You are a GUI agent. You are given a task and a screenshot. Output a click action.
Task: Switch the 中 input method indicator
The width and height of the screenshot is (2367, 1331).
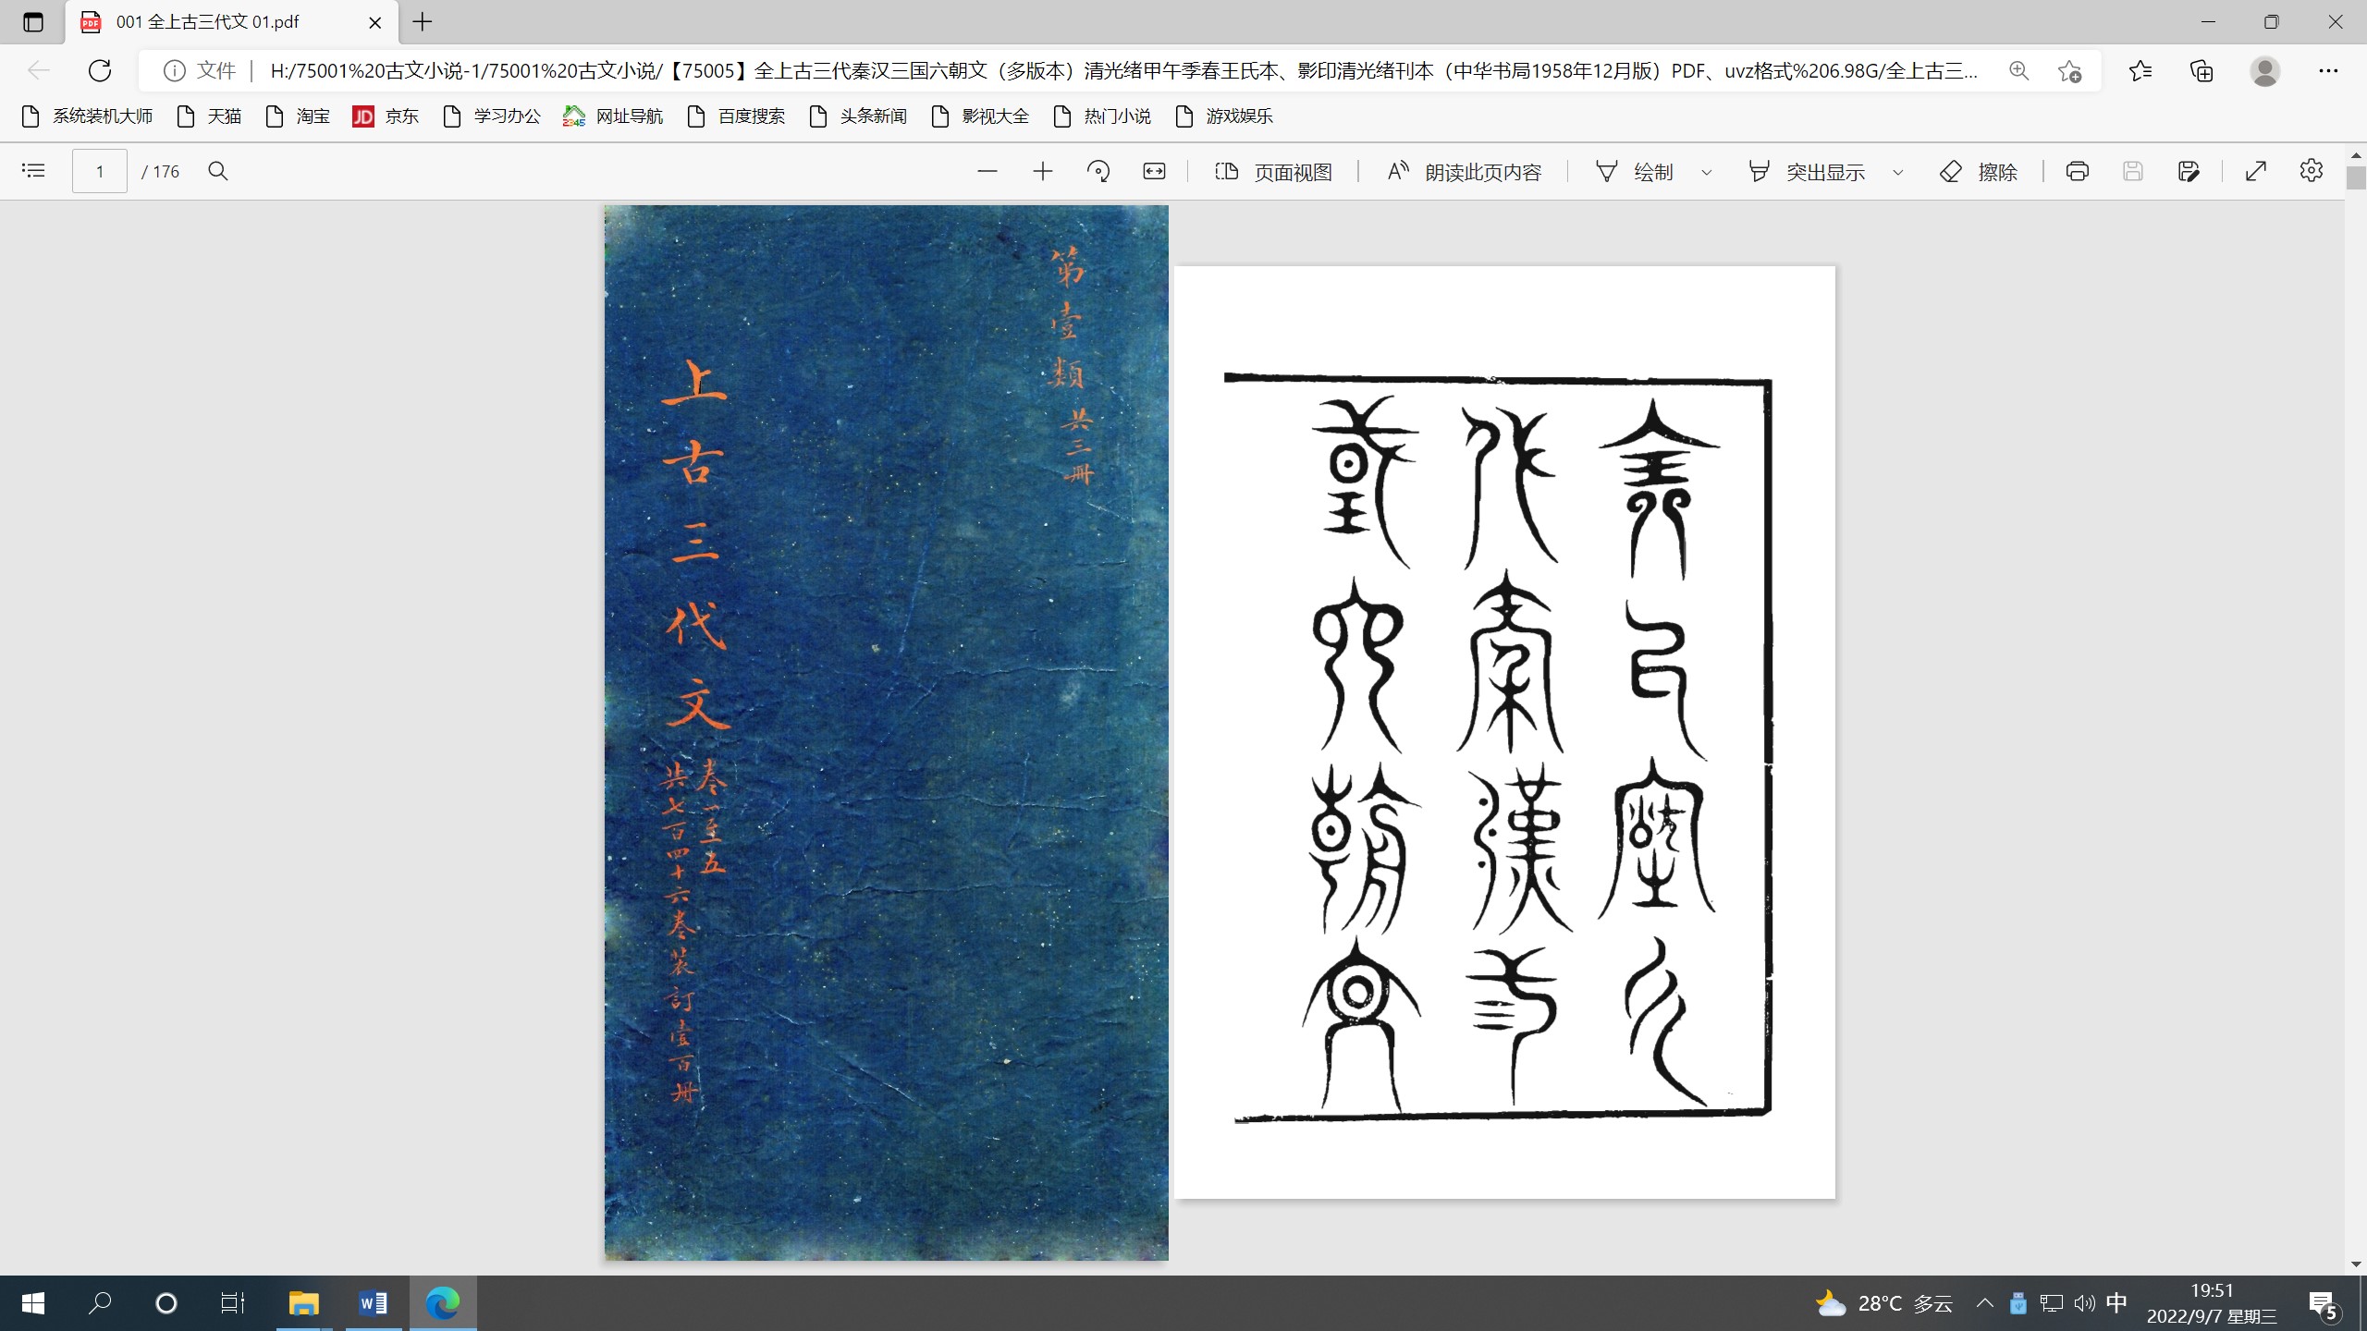2116,1303
